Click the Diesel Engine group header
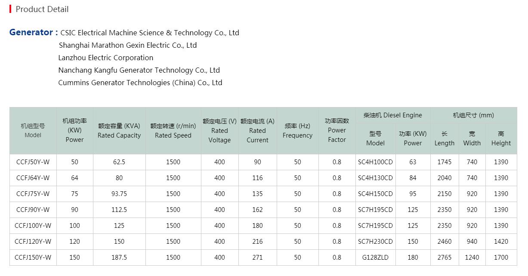This screenshot has width=528, height=276. (392, 115)
